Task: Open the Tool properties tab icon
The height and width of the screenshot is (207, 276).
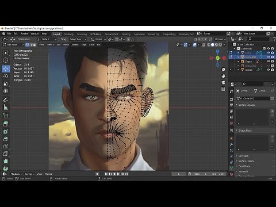Action: [x=231, y=91]
